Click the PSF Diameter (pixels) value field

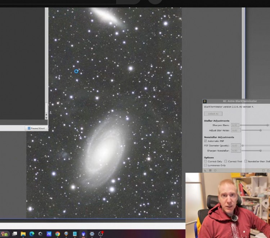[236, 145]
